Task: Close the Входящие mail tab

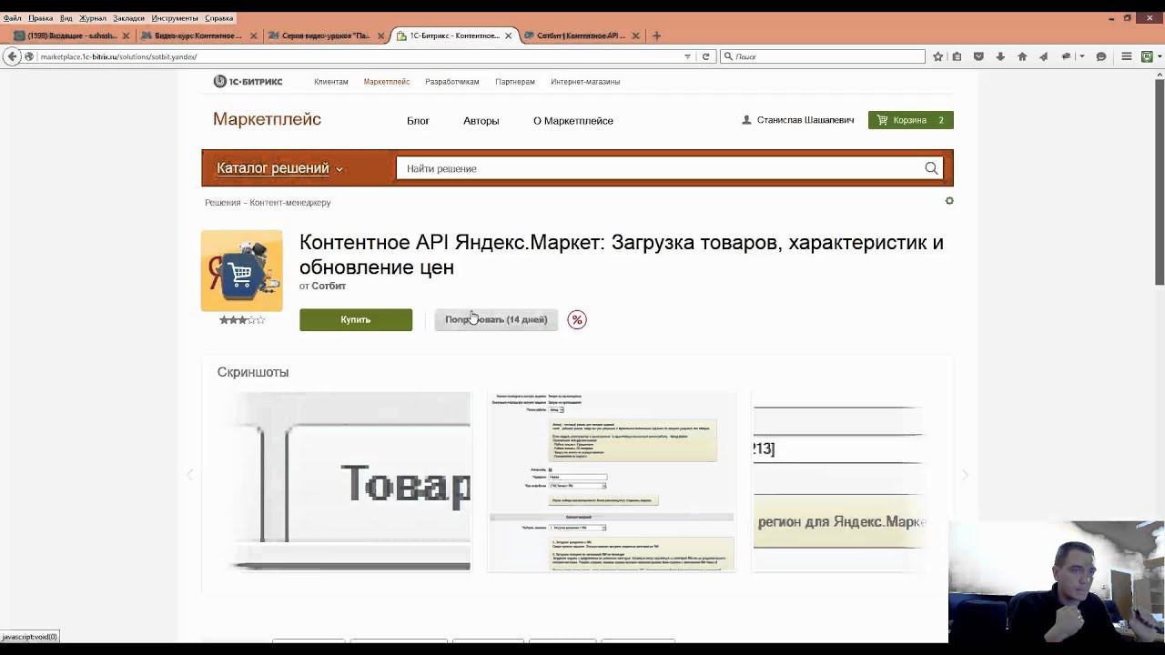Action: [127, 35]
